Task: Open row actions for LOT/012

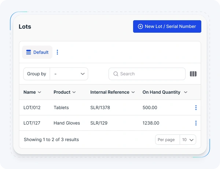Action: [x=196, y=108]
